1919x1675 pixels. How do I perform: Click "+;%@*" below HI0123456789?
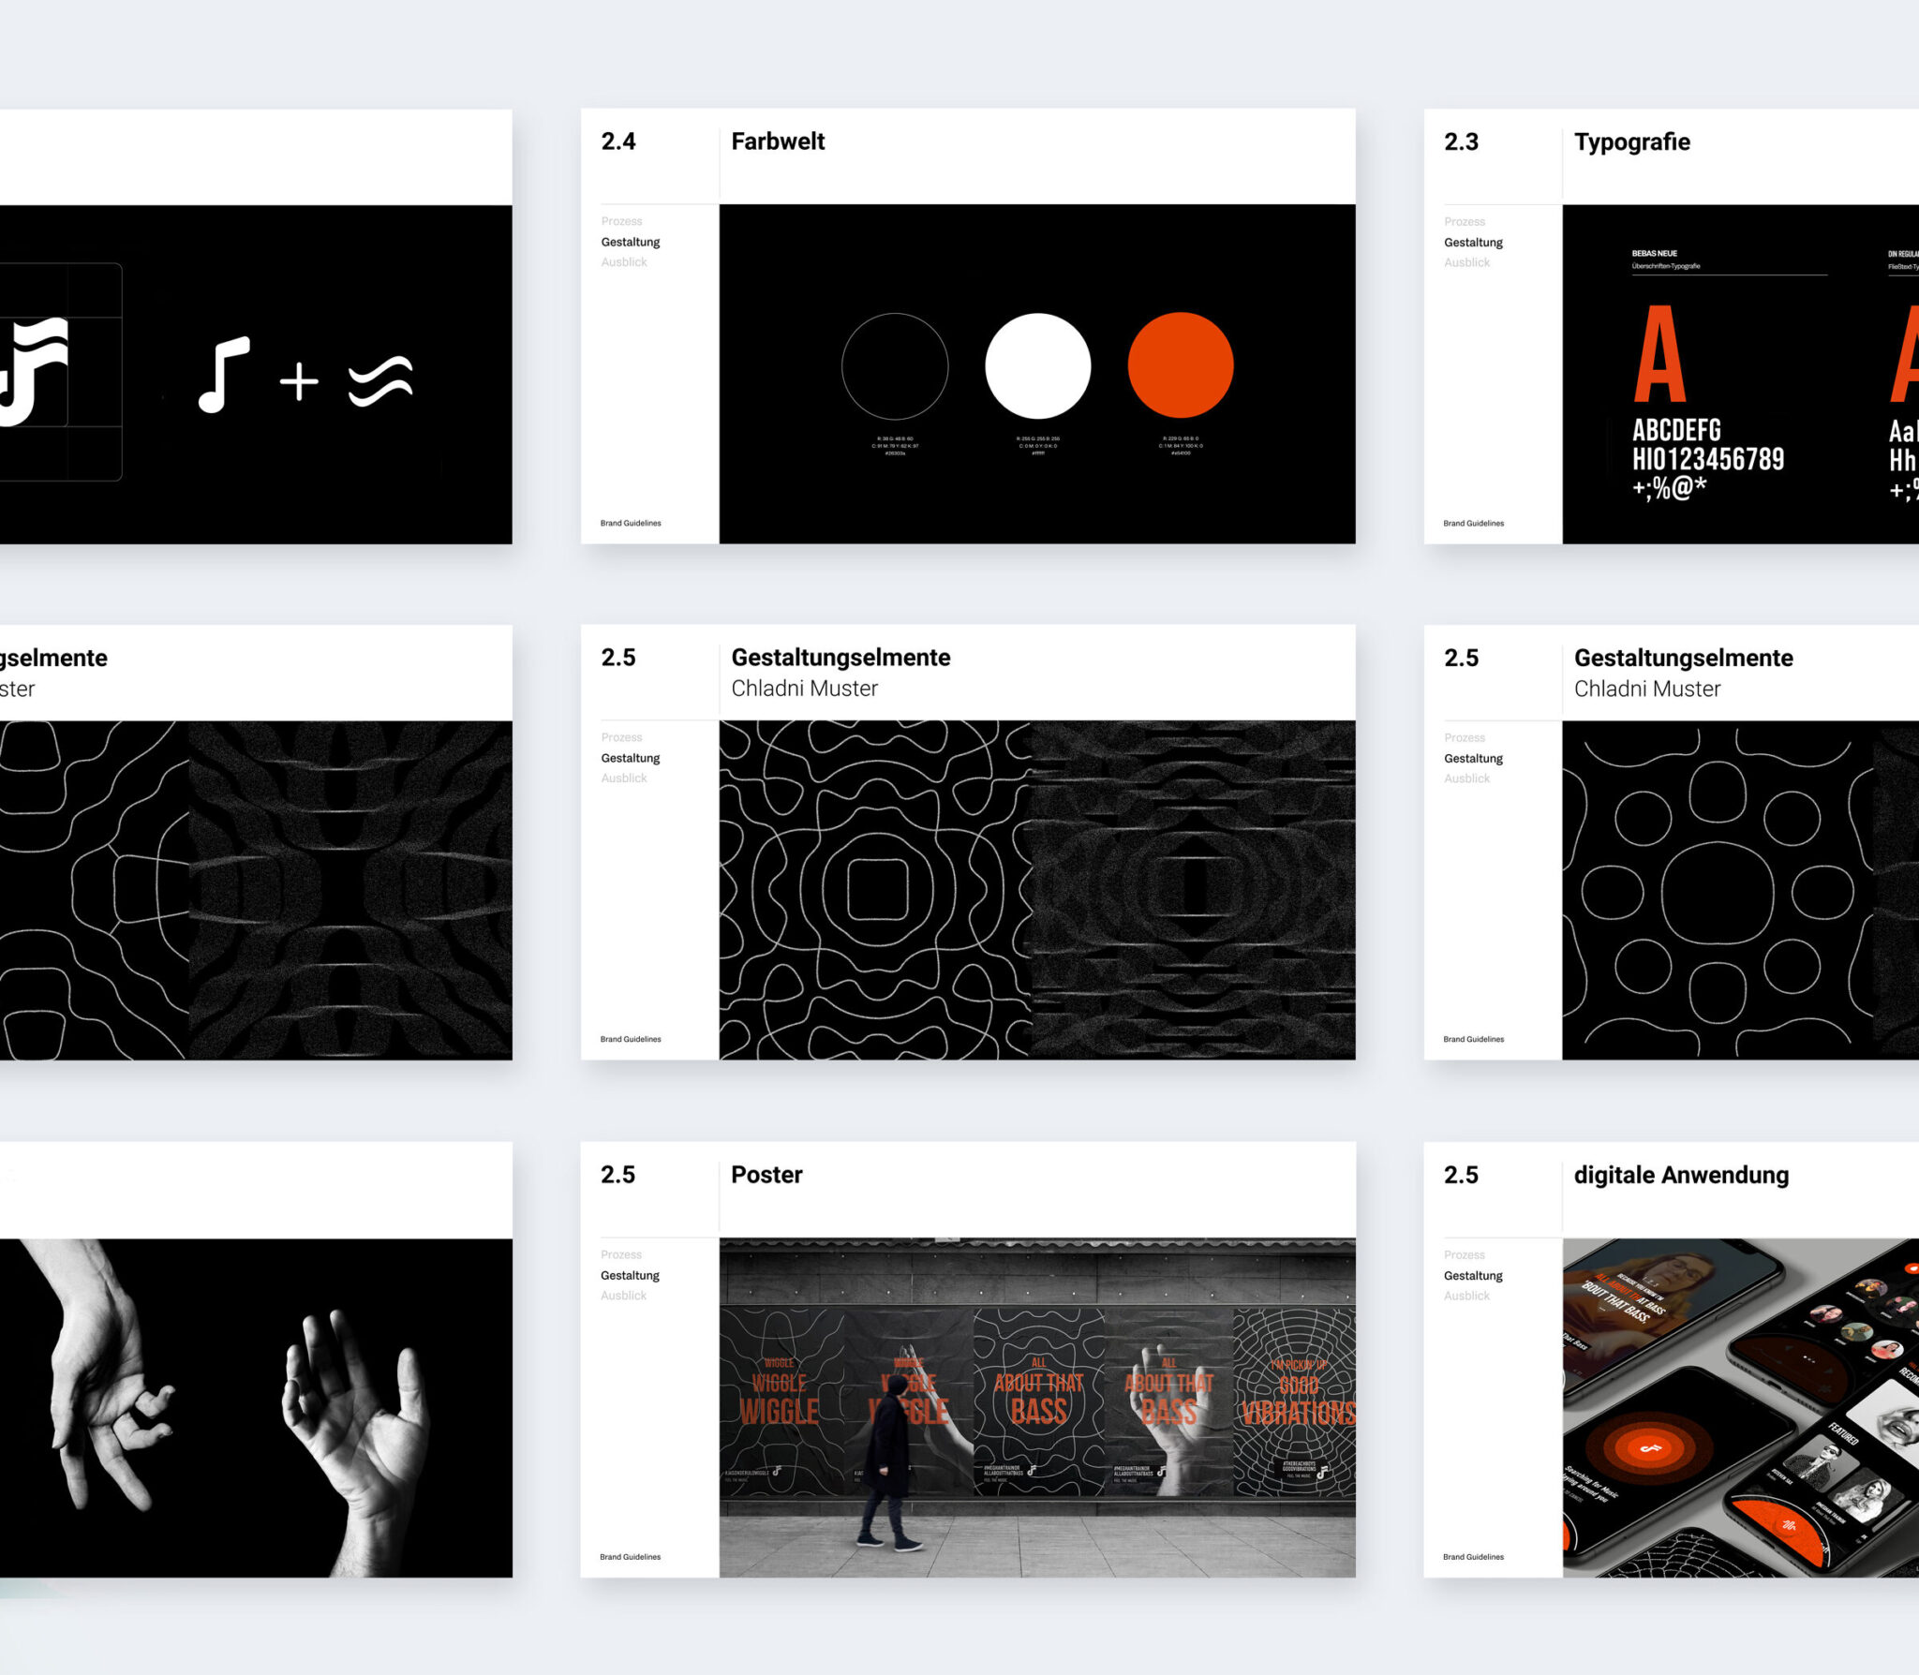tap(1669, 488)
